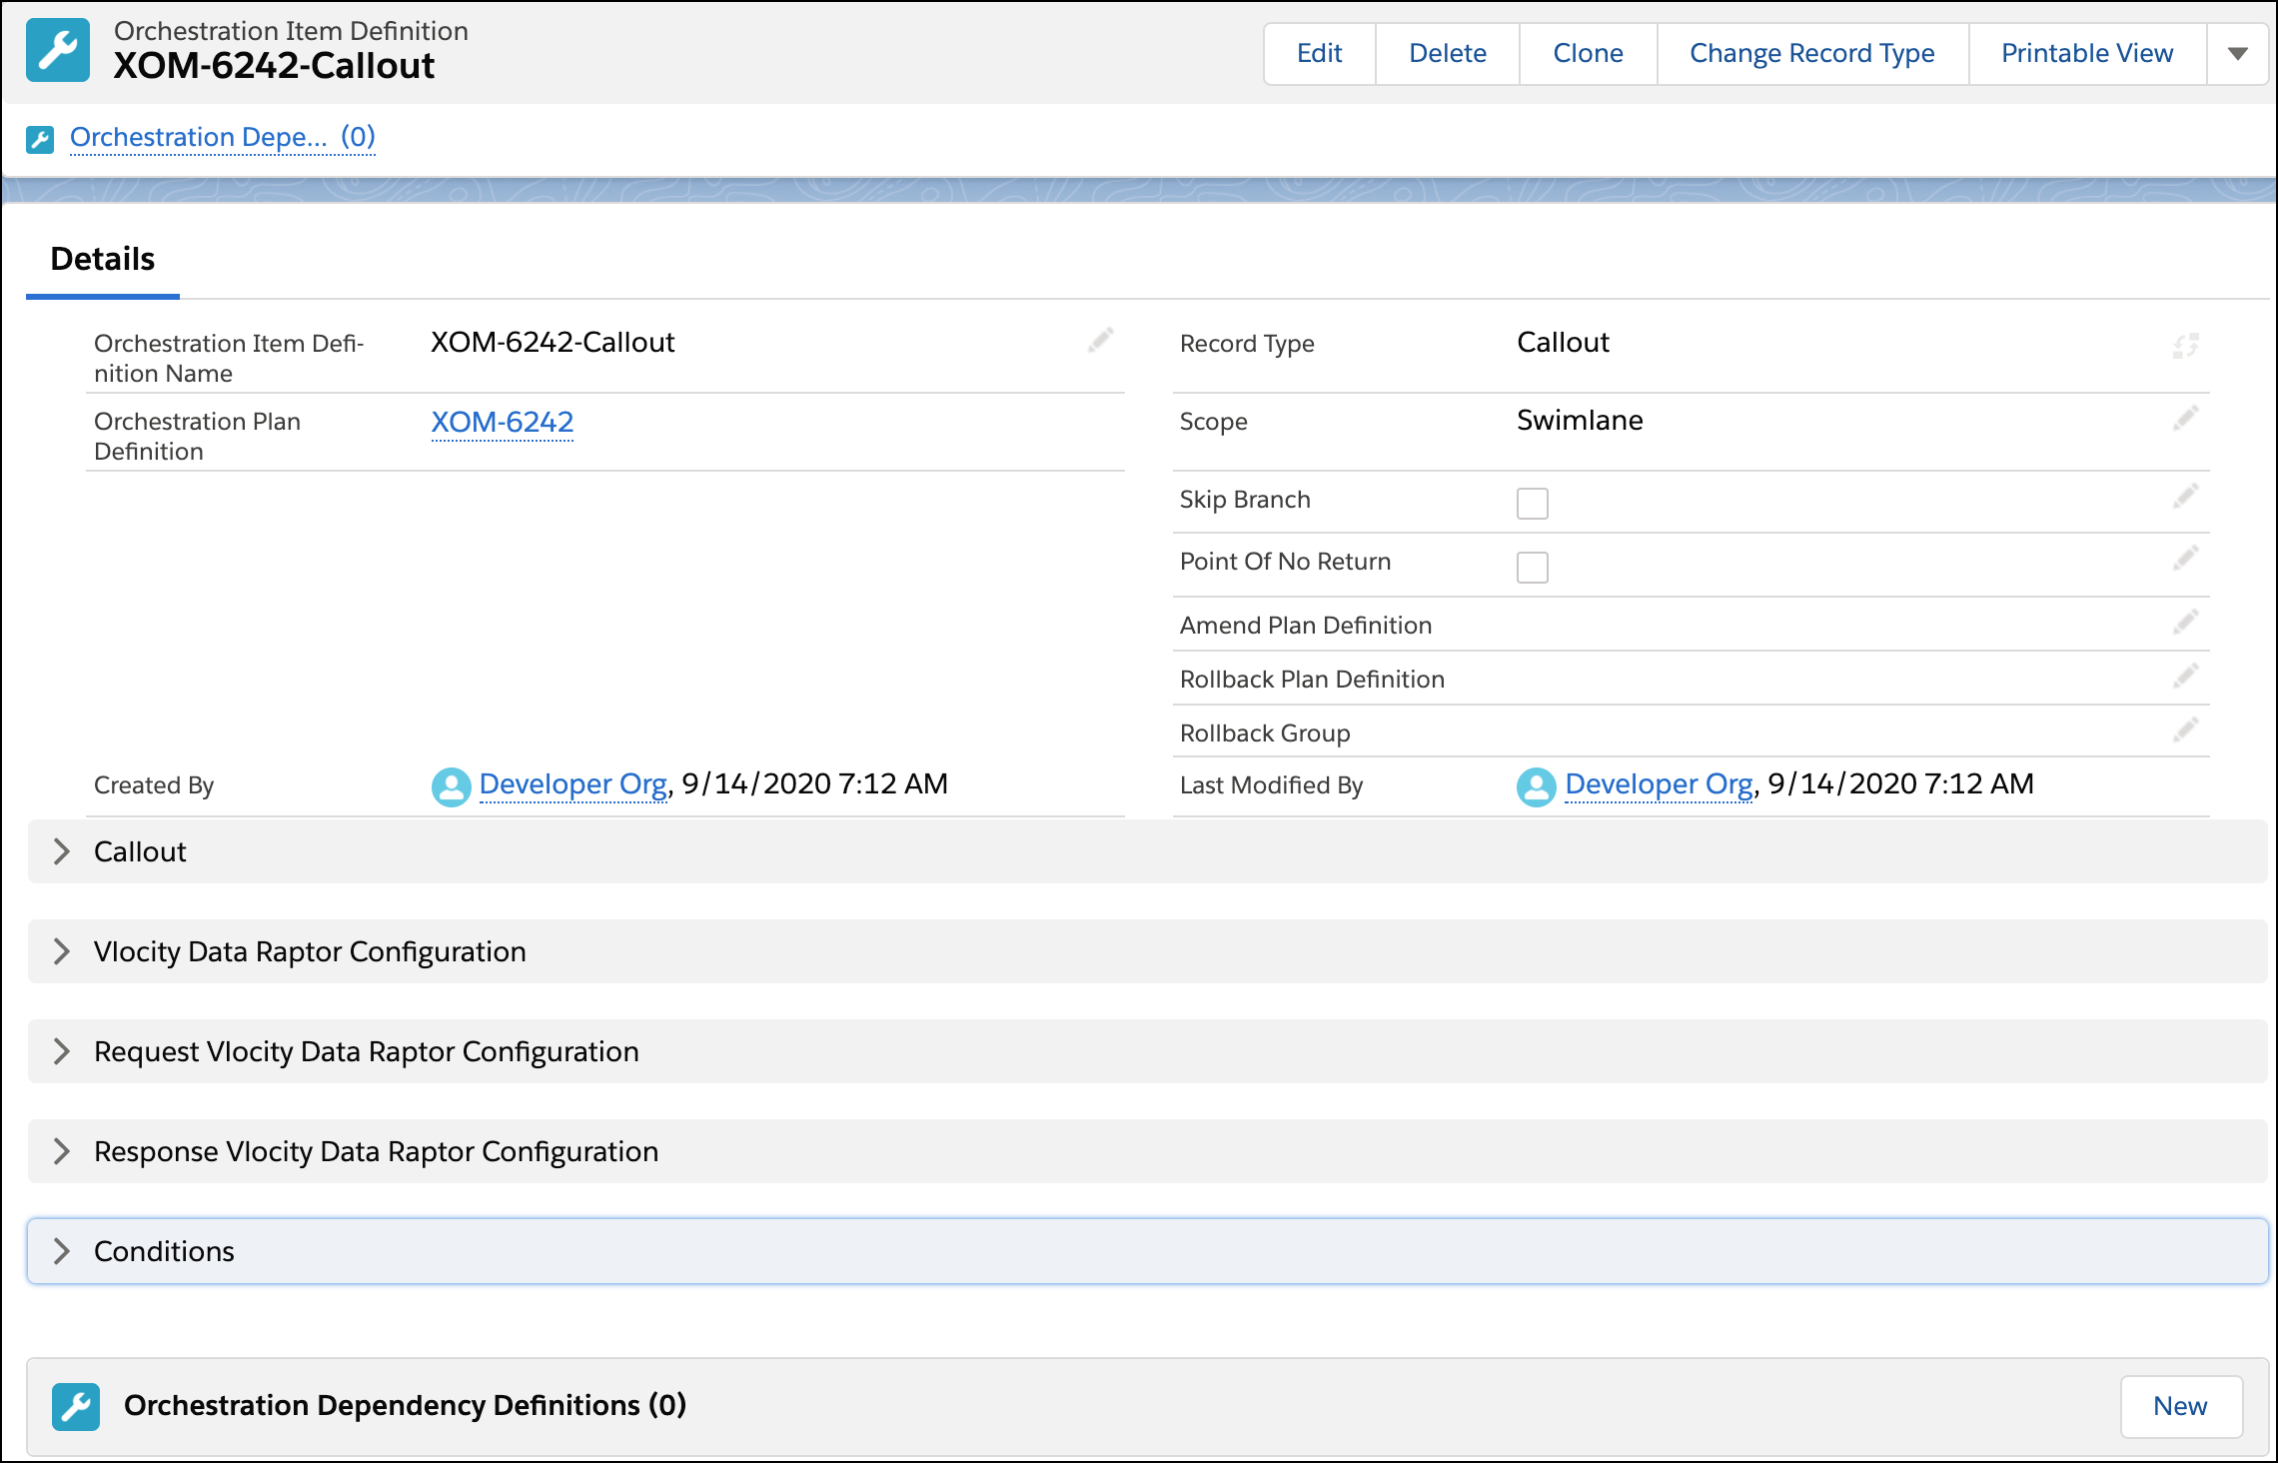The image size is (2278, 1463).
Task: Click wrench icon of Orchestration Dependency Definitions list
Action: [76, 1406]
